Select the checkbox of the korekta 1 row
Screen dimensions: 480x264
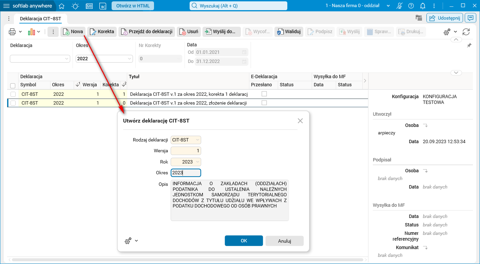coord(13,94)
